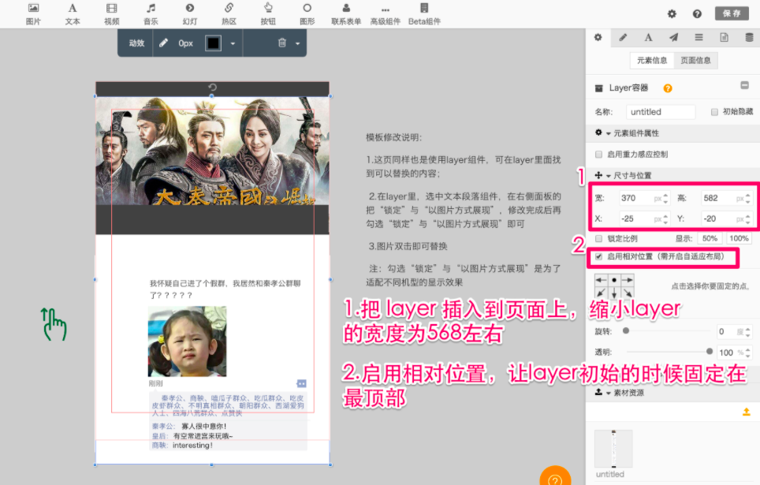Screen dimensions: 760x485
Task: Open the help question mark icon
Action: click(697, 13)
